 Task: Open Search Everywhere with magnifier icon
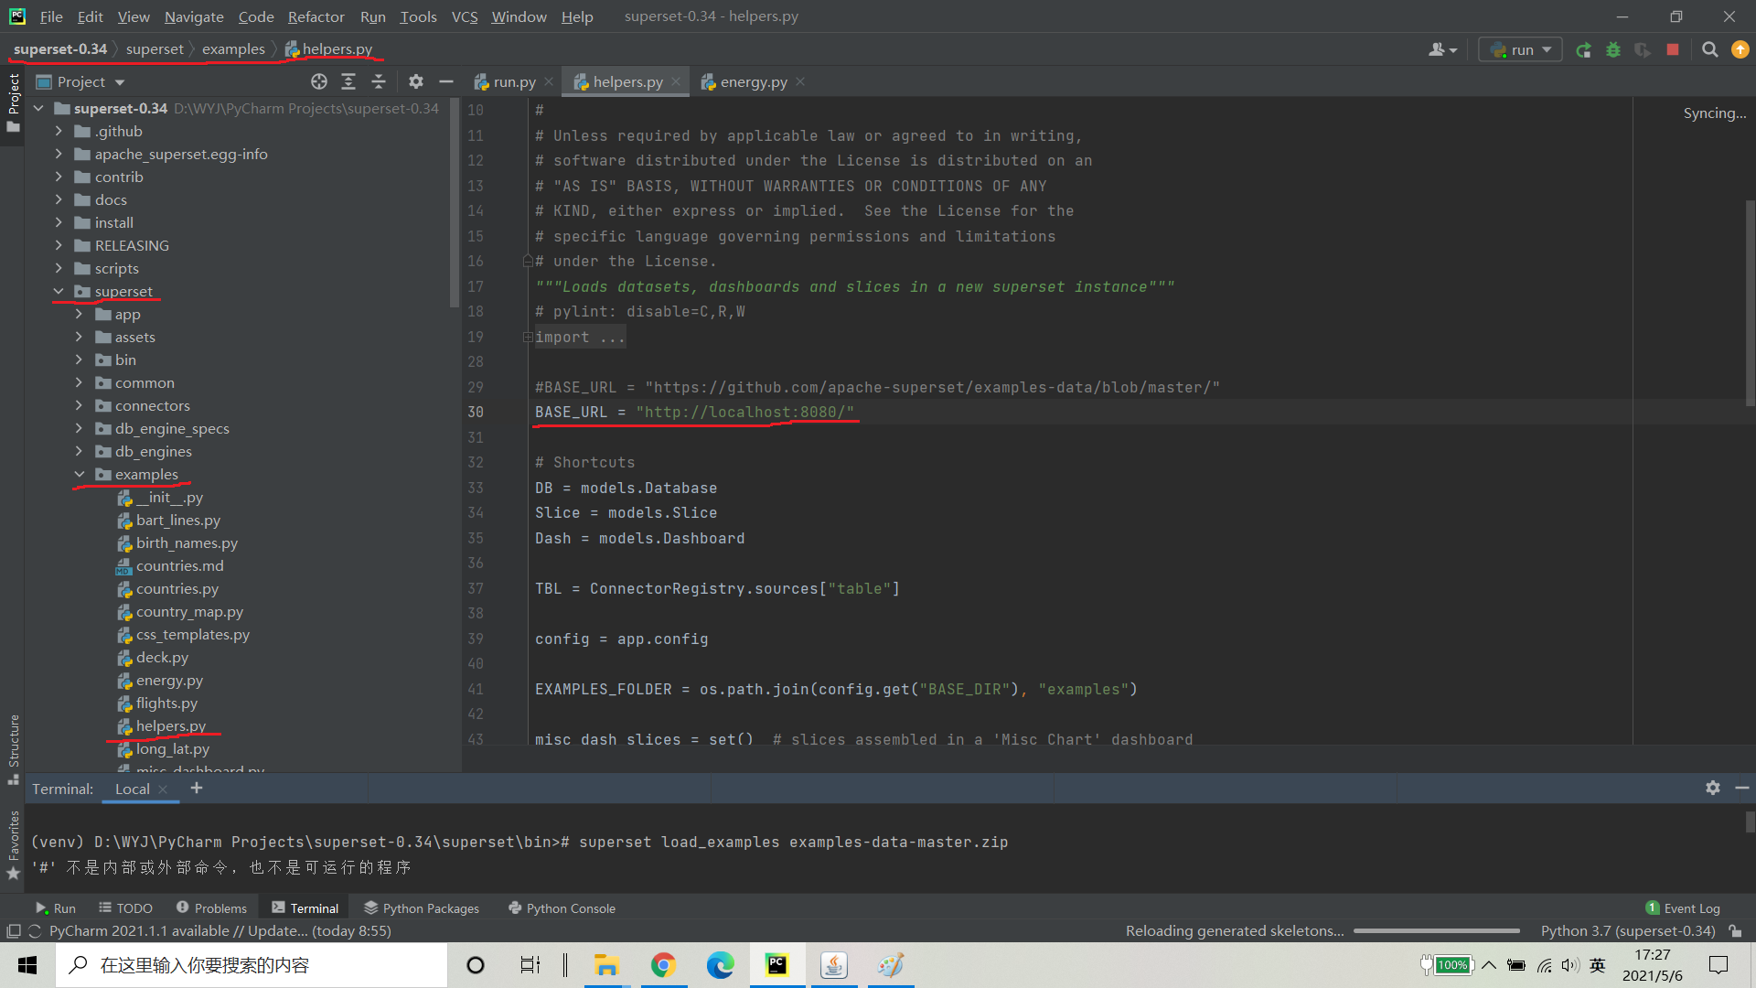tap(1709, 50)
